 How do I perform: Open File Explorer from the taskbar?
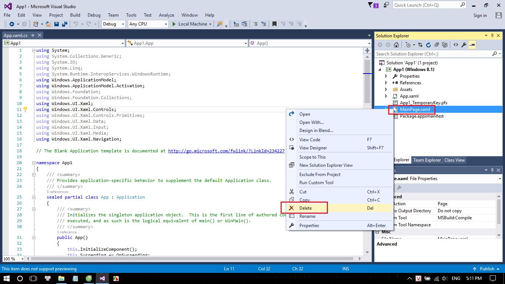click(x=61, y=278)
